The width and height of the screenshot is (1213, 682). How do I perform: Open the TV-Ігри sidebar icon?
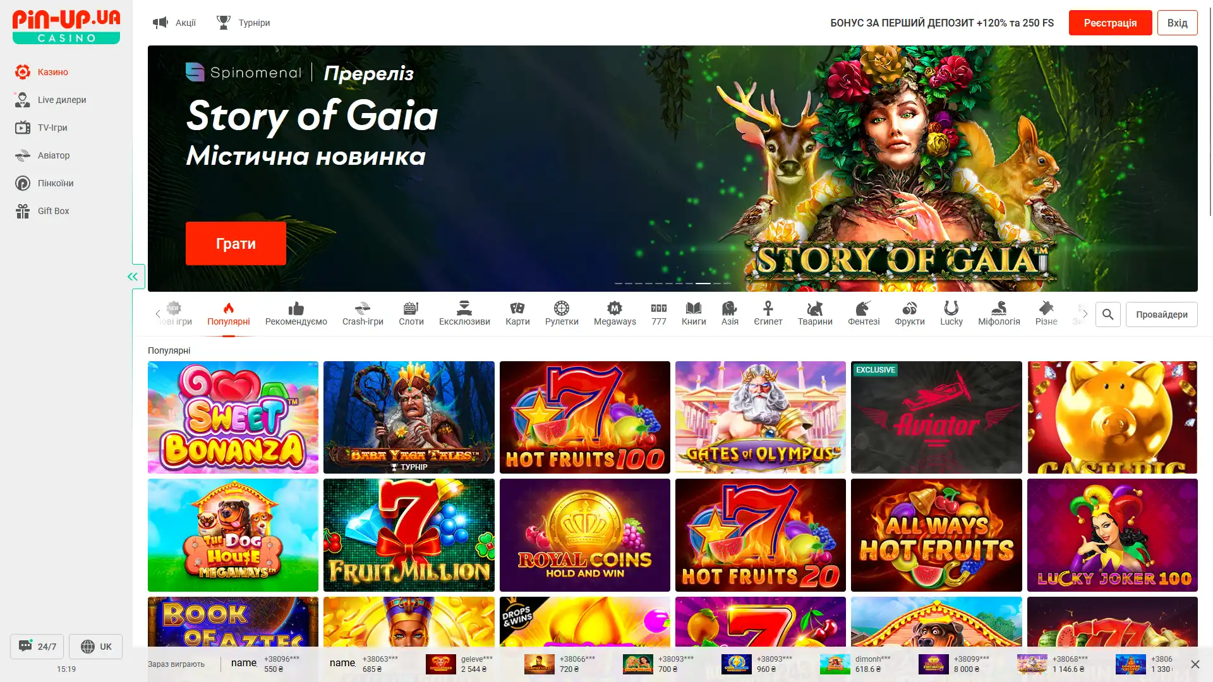click(x=23, y=128)
